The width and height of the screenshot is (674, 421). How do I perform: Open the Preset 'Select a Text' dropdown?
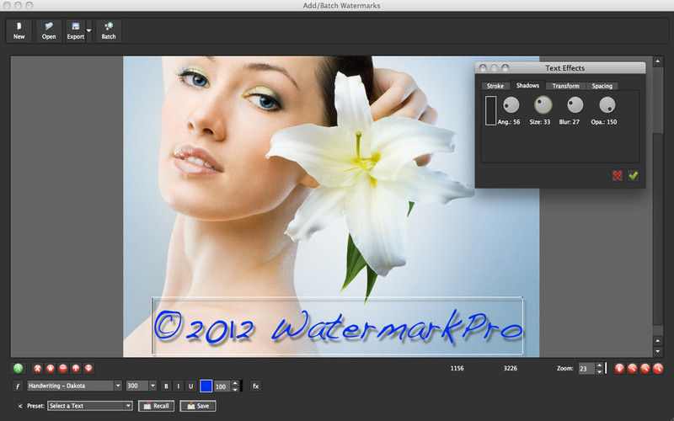(90, 406)
